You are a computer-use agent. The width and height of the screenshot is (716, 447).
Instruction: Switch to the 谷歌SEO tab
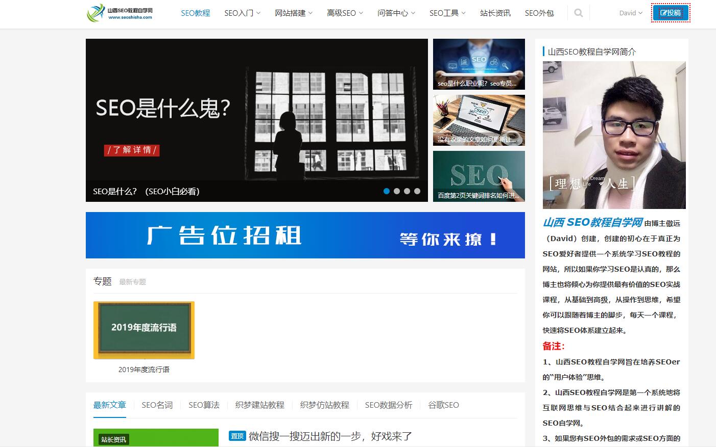443,405
